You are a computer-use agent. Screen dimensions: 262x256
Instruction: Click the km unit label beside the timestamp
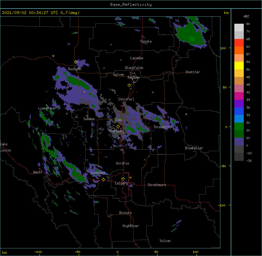226,13
